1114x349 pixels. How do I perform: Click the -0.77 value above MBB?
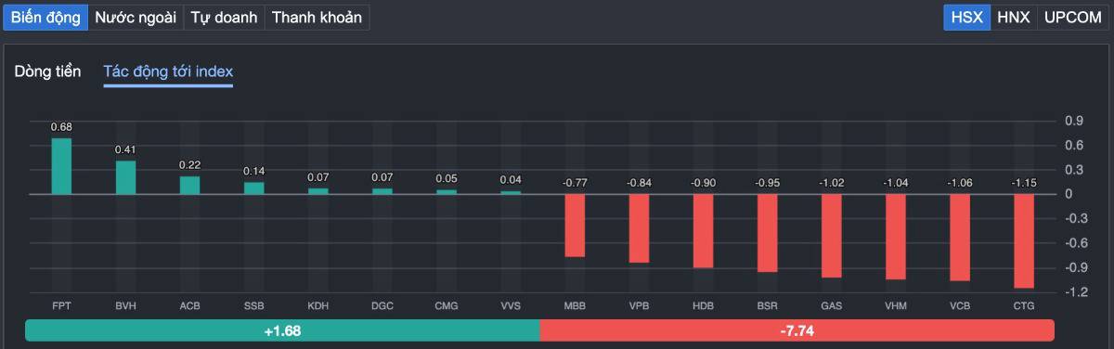tap(575, 183)
